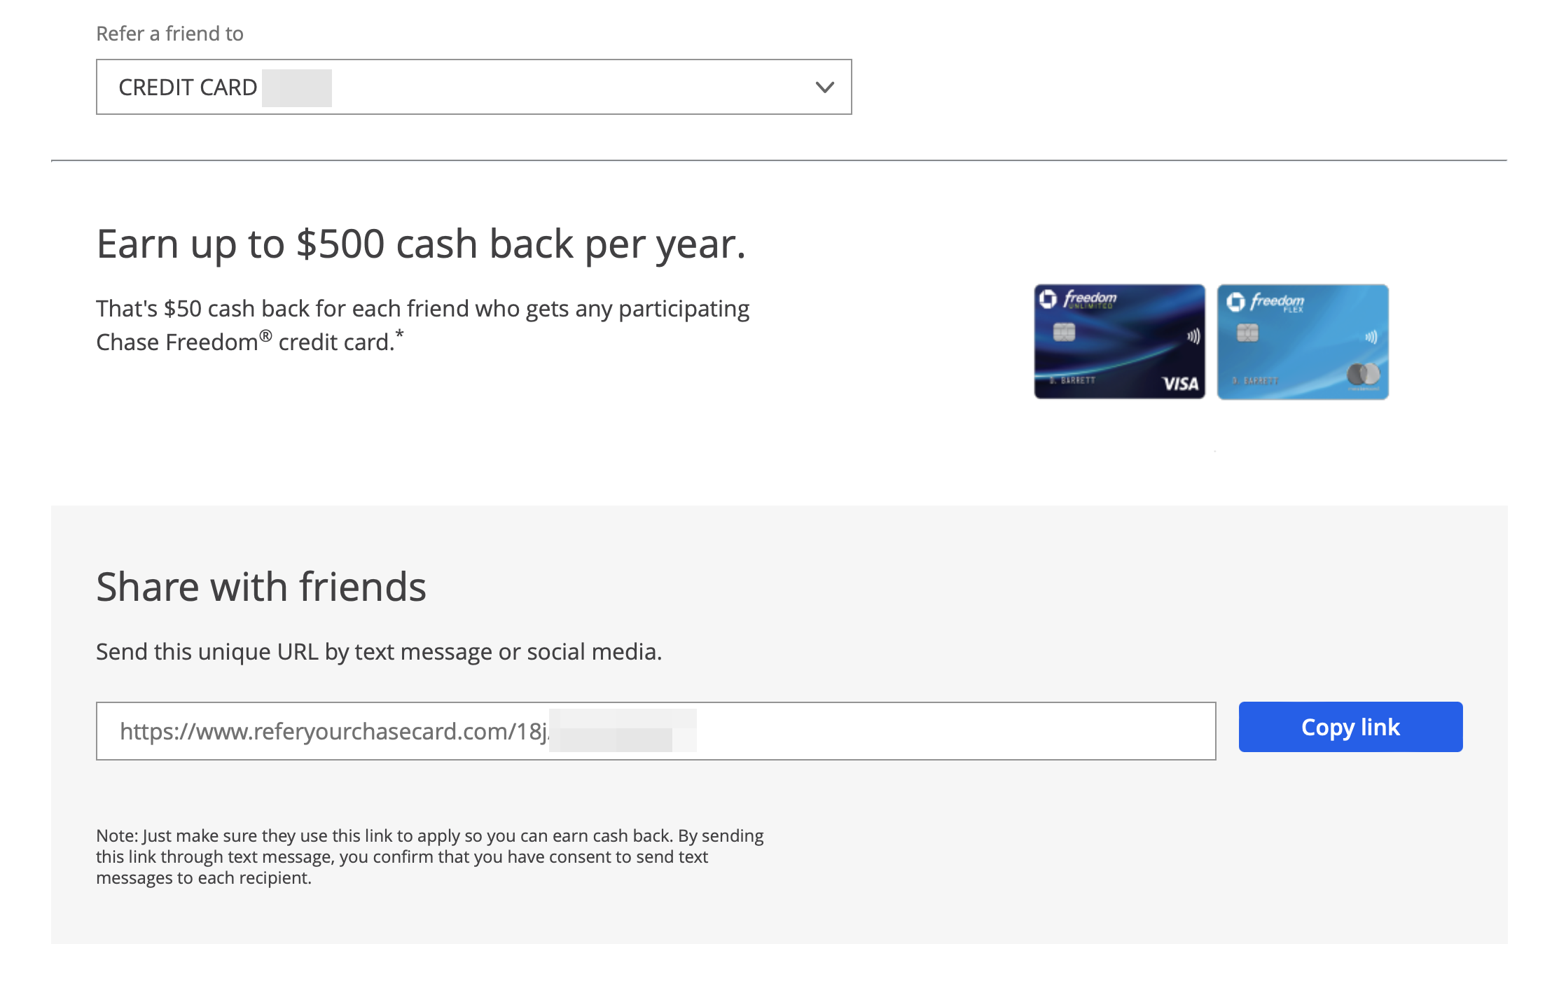Open the CREDIT CARD dropdown
The height and width of the screenshot is (986, 1566).
tap(473, 87)
